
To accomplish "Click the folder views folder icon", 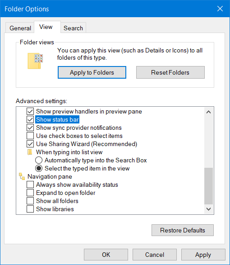I will [35, 61].
